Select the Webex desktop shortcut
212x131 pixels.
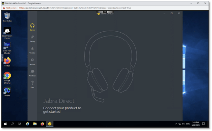[7, 92]
